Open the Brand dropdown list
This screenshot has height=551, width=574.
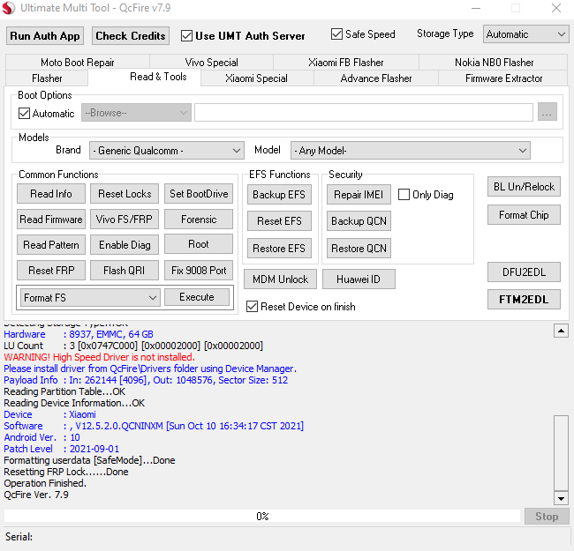(167, 151)
